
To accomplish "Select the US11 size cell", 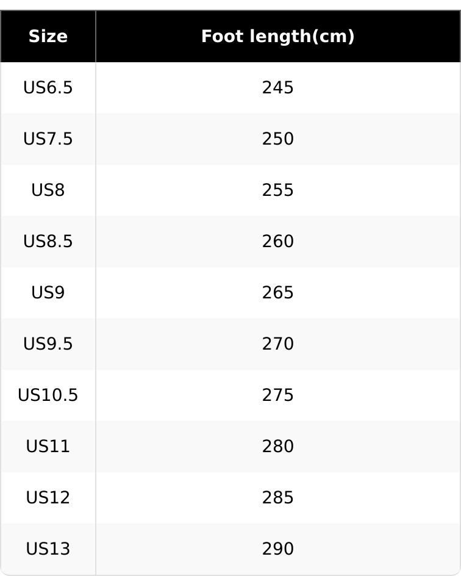I will [x=48, y=447].
